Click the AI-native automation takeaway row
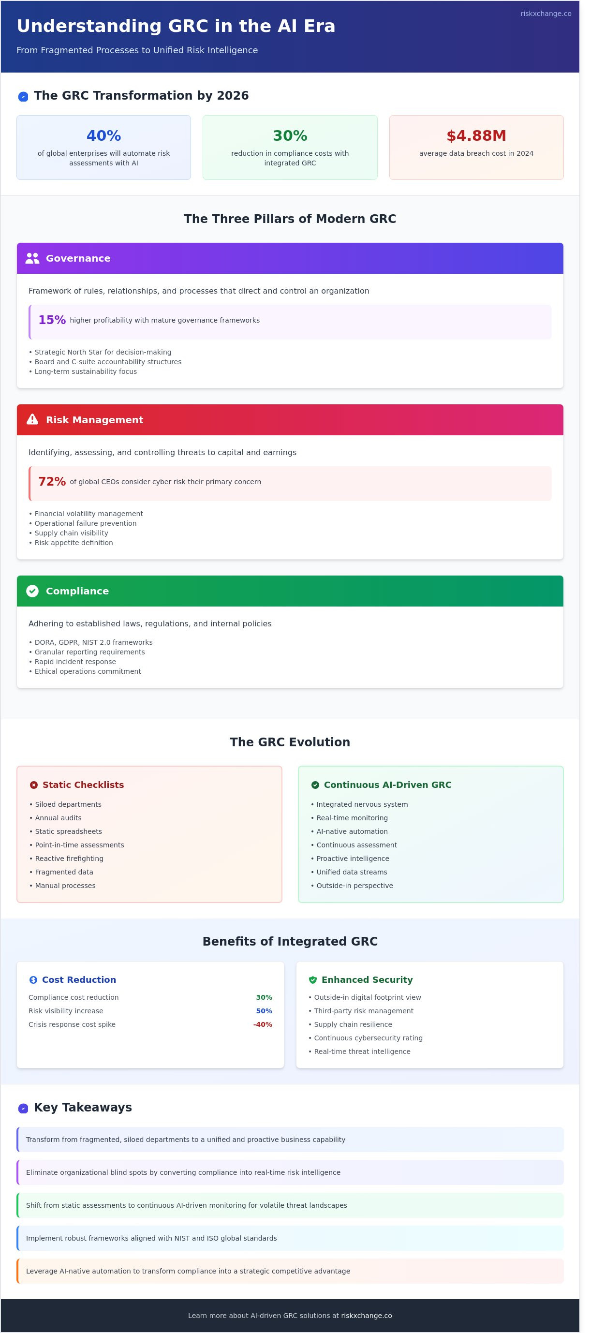The image size is (590, 1333). point(290,1272)
